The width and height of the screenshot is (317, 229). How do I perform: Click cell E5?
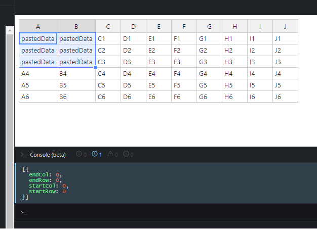point(158,85)
